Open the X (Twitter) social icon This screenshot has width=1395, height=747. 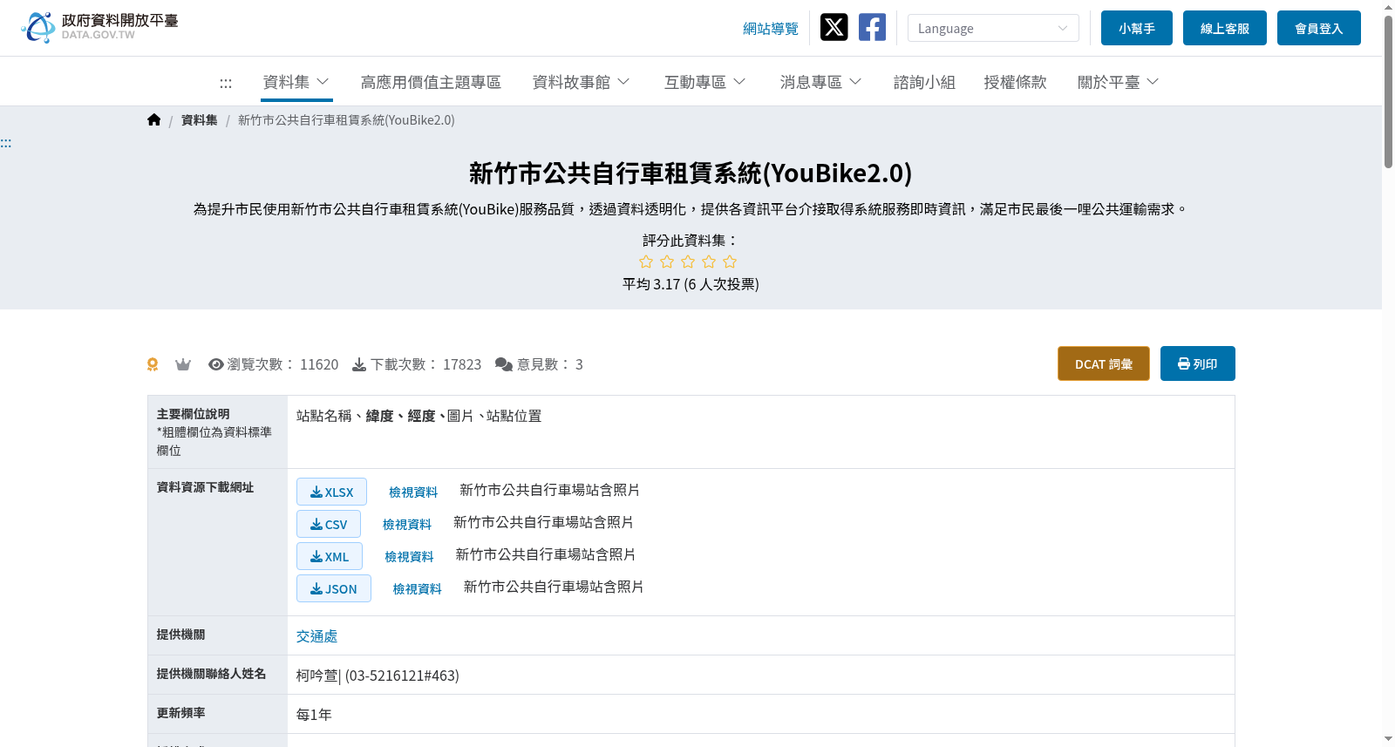click(x=834, y=27)
